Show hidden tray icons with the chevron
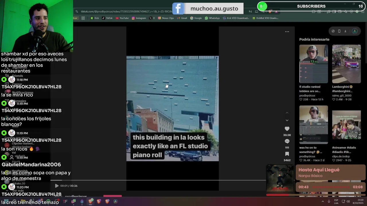 click(323, 201)
